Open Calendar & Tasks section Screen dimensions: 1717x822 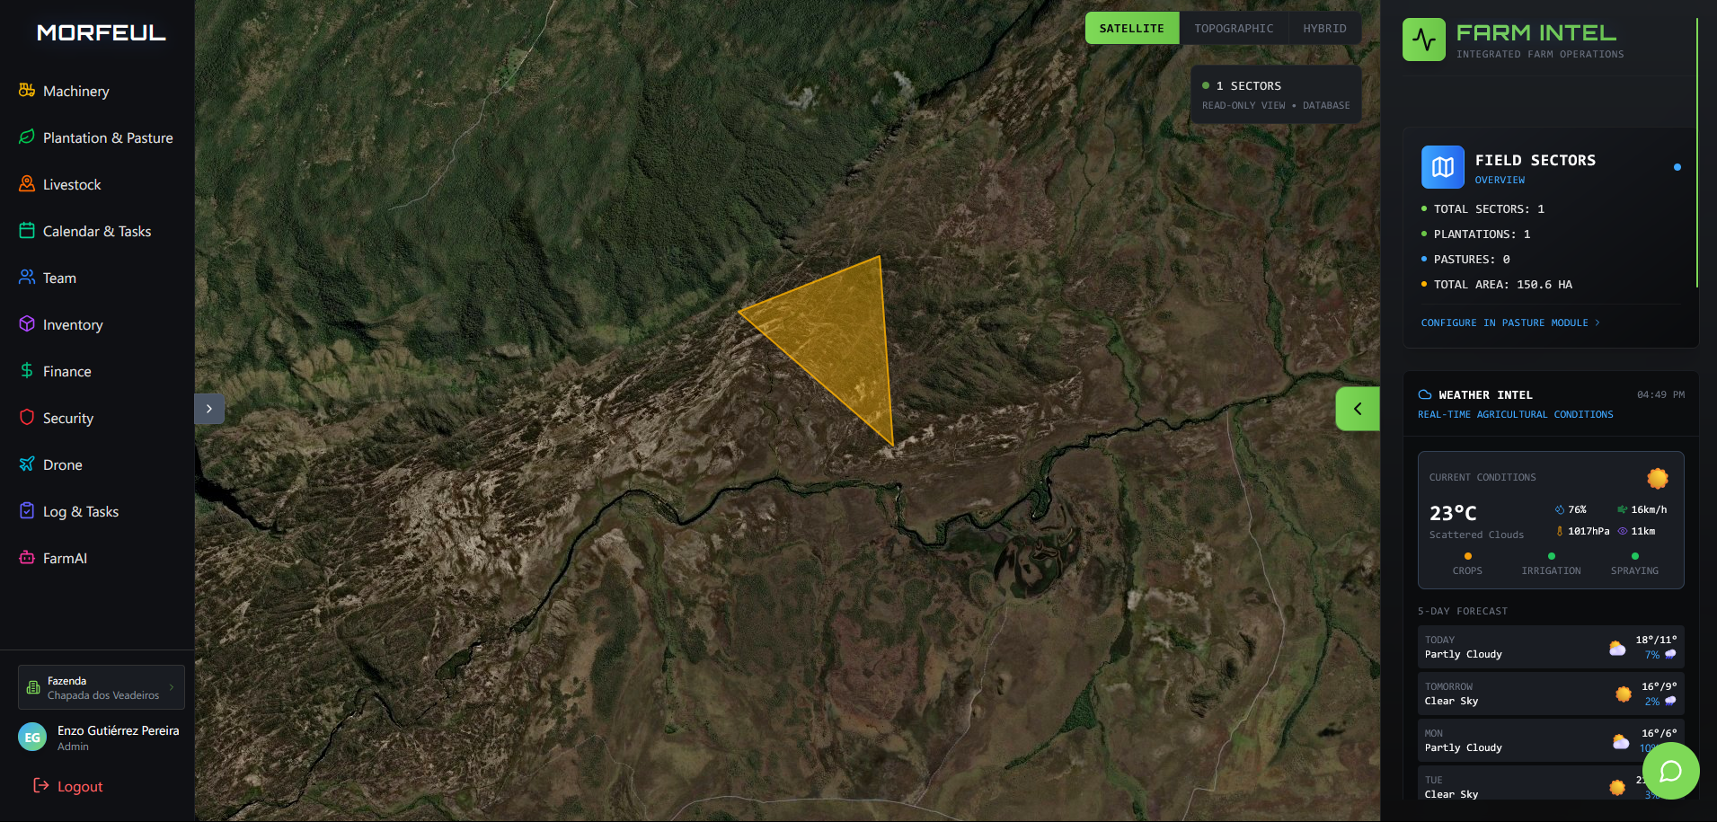click(96, 231)
